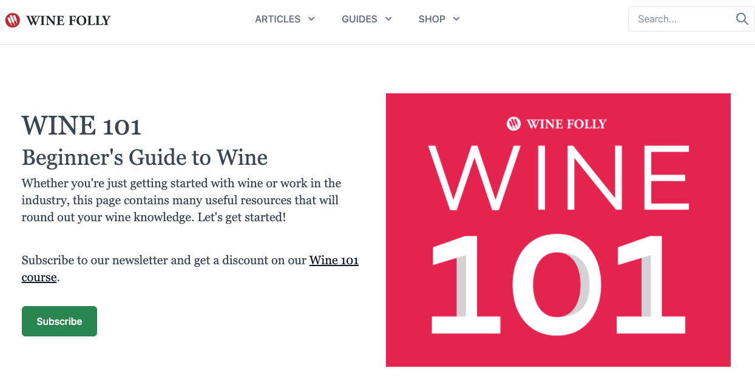
Task: Expand the ARTICLES dropdown chevron
Action: pyautogui.click(x=311, y=19)
